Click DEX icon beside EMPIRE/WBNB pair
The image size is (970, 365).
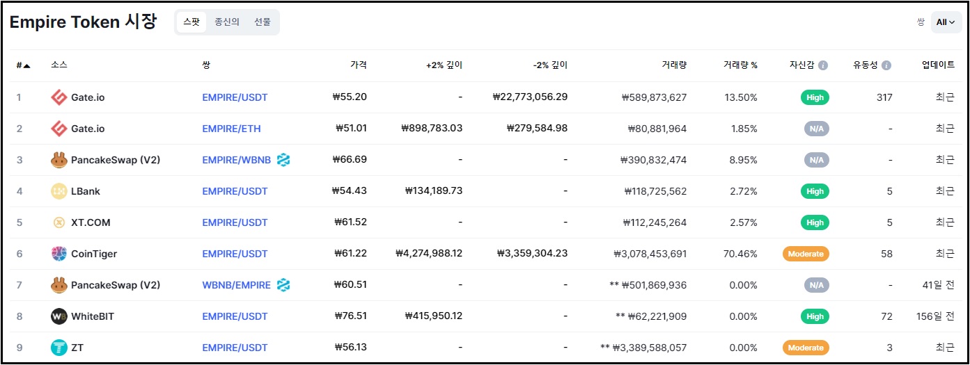click(x=283, y=160)
